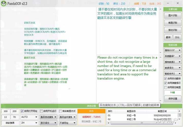The width and height of the screenshot is (183, 127).
Task: Click the screenshot list horizontal scrollbar thumb
Action: (142, 123)
